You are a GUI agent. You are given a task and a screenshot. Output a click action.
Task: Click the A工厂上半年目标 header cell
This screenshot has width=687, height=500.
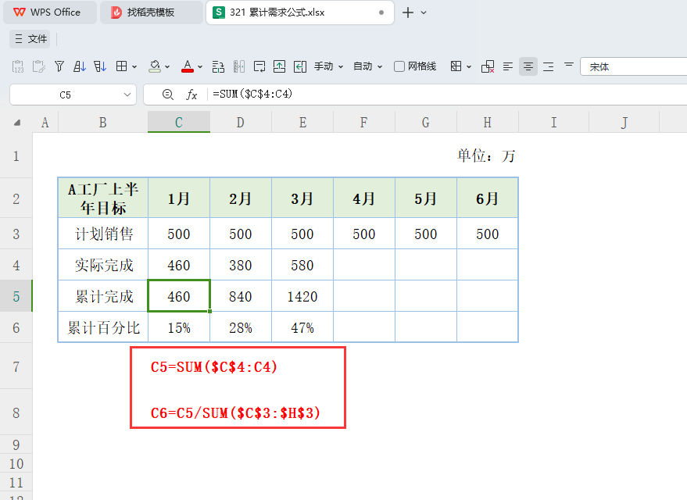coord(103,198)
